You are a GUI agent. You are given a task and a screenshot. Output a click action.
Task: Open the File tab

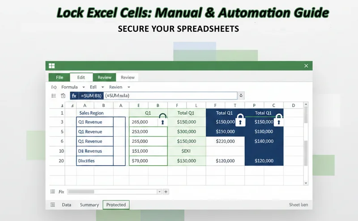coord(60,77)
